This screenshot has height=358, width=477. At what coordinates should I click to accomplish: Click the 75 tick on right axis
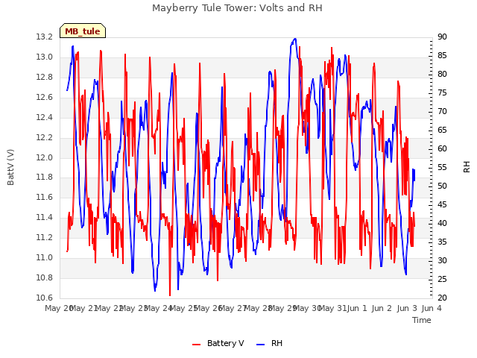(x=442, y=92)
